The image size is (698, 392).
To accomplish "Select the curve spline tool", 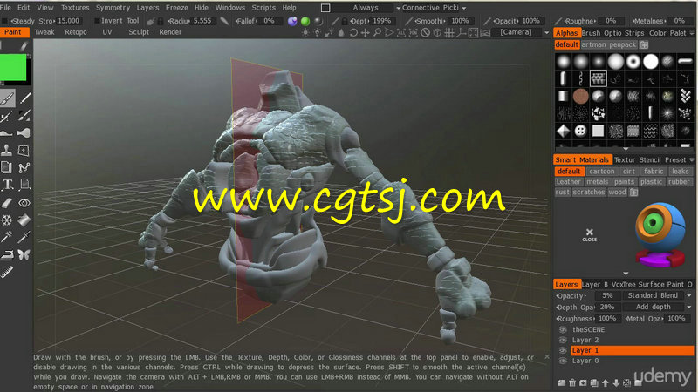I will pyautogui.click(x=24, y=167).
